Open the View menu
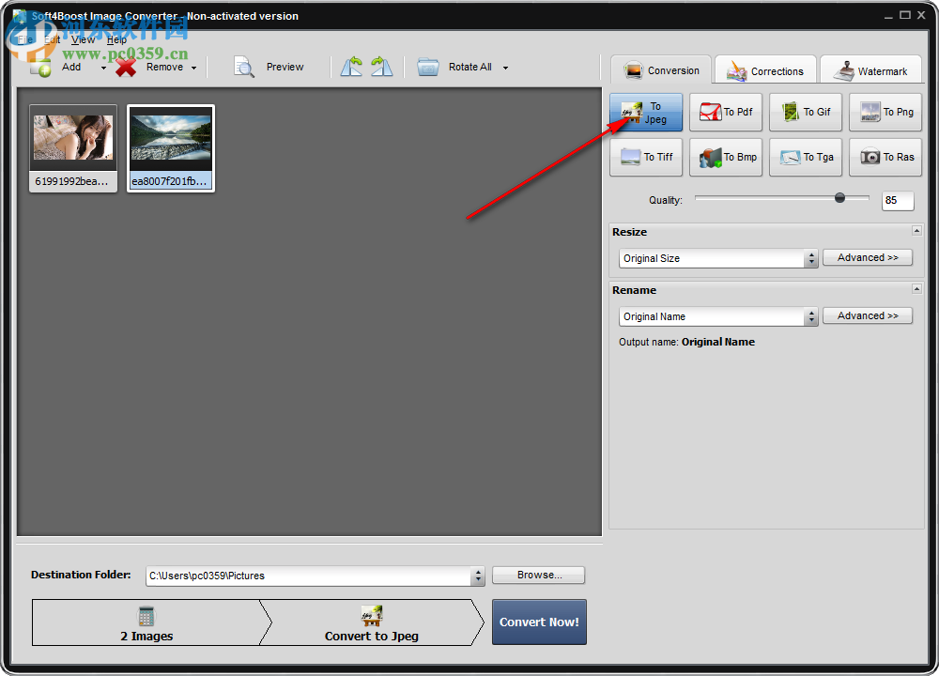This screenshot has height=676, width=939. click(83, 39)
